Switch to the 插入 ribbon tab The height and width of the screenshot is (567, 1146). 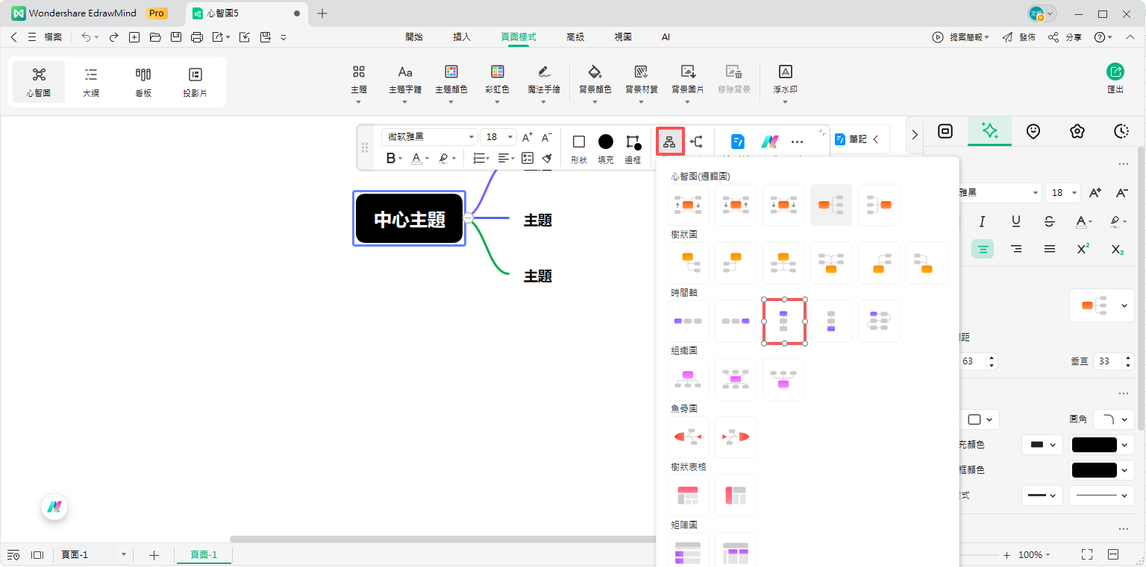point(461,36)
